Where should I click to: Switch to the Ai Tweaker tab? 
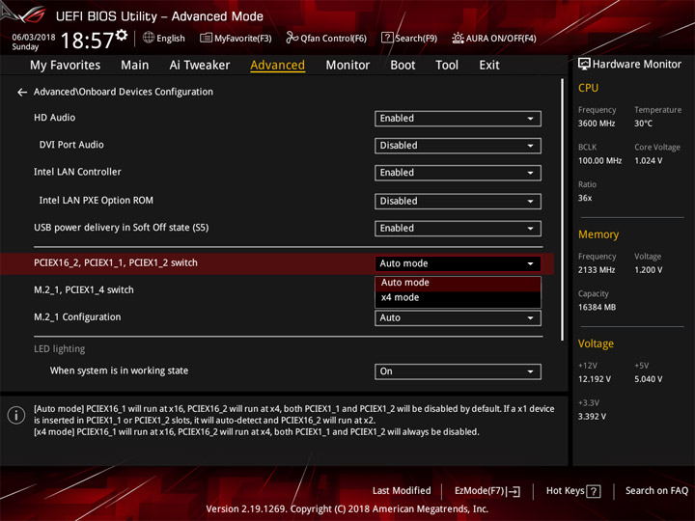coord(200,66)
